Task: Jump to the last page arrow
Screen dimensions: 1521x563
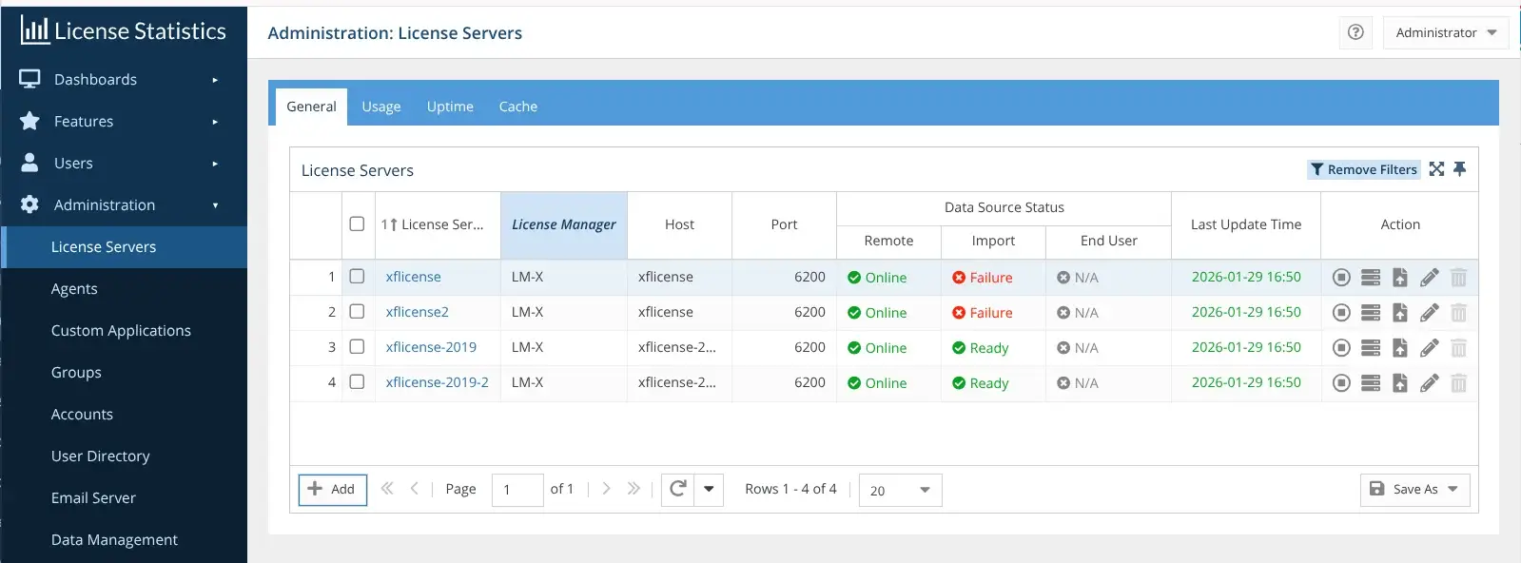Action: [634, 489]
